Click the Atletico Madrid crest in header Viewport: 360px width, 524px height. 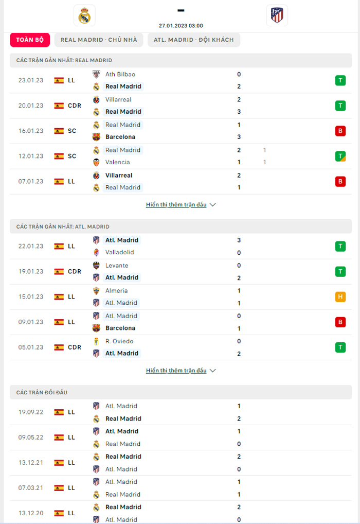[x=277, y=15]
